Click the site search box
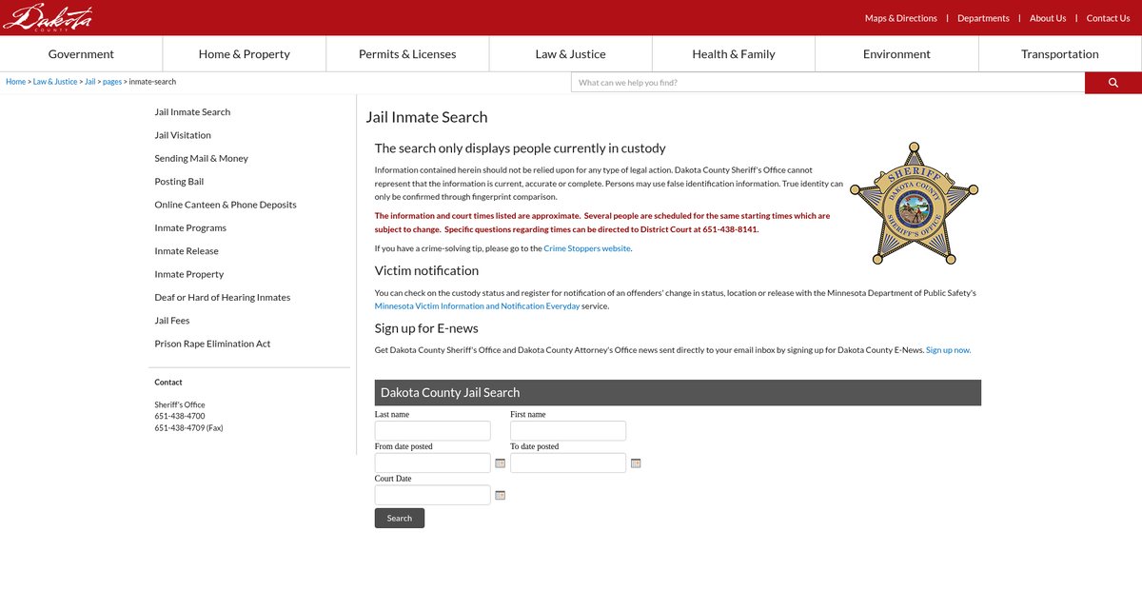The width and height of the screenshot is (1142, 590). click(827, 83)
